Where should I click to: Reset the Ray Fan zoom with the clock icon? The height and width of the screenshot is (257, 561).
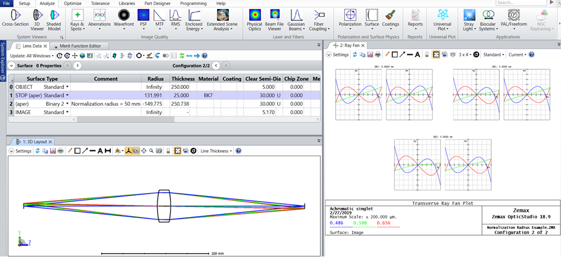[476, 55]
